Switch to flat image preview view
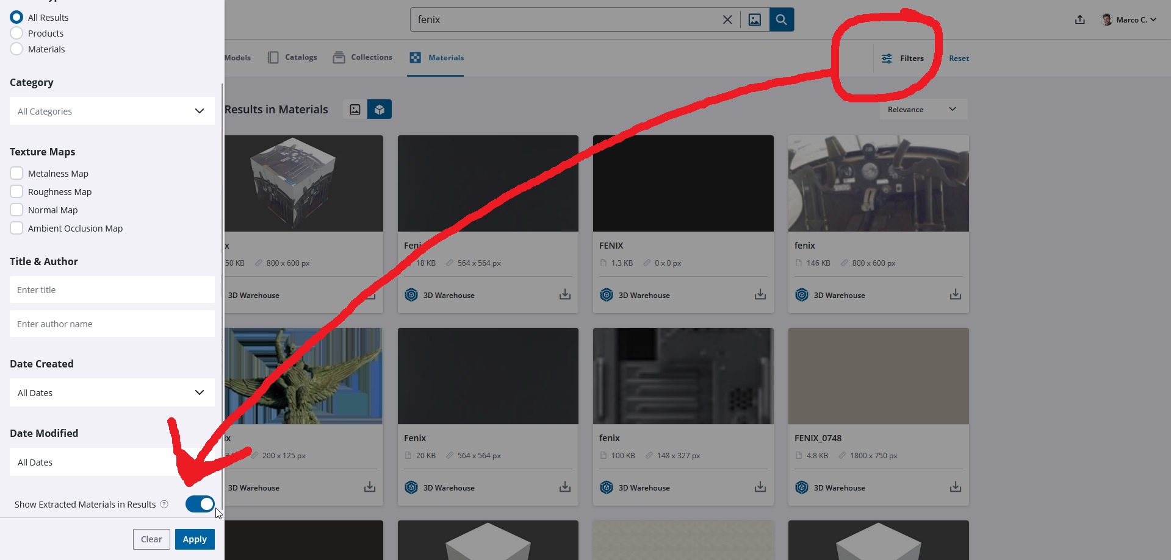This screenshot has height=560, width=1171. (x=355, y=110)
